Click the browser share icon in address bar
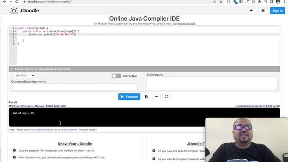 point(215,1)
